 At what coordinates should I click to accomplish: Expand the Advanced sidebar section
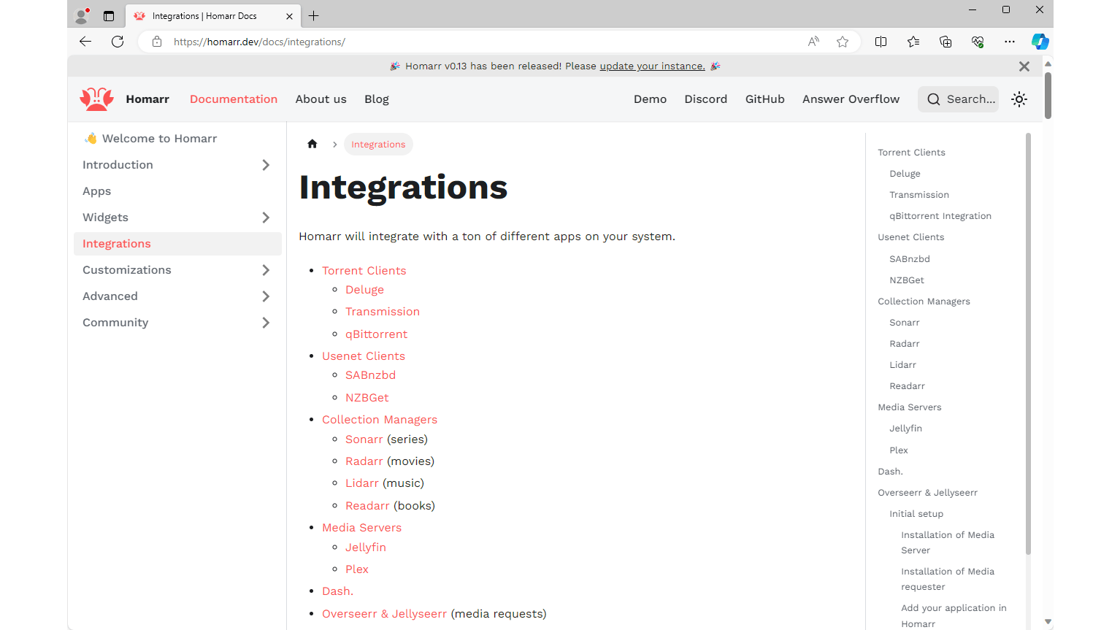pos(266,296)
